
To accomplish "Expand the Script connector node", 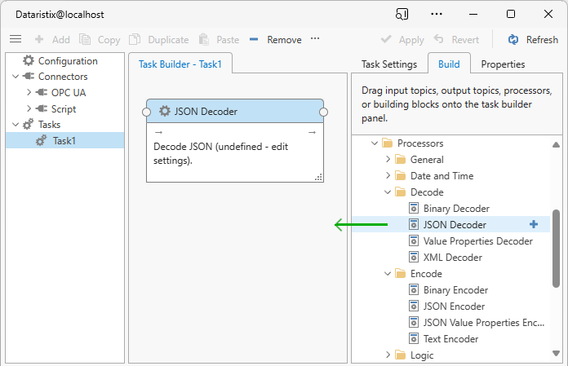I will (x=29, y=109).
